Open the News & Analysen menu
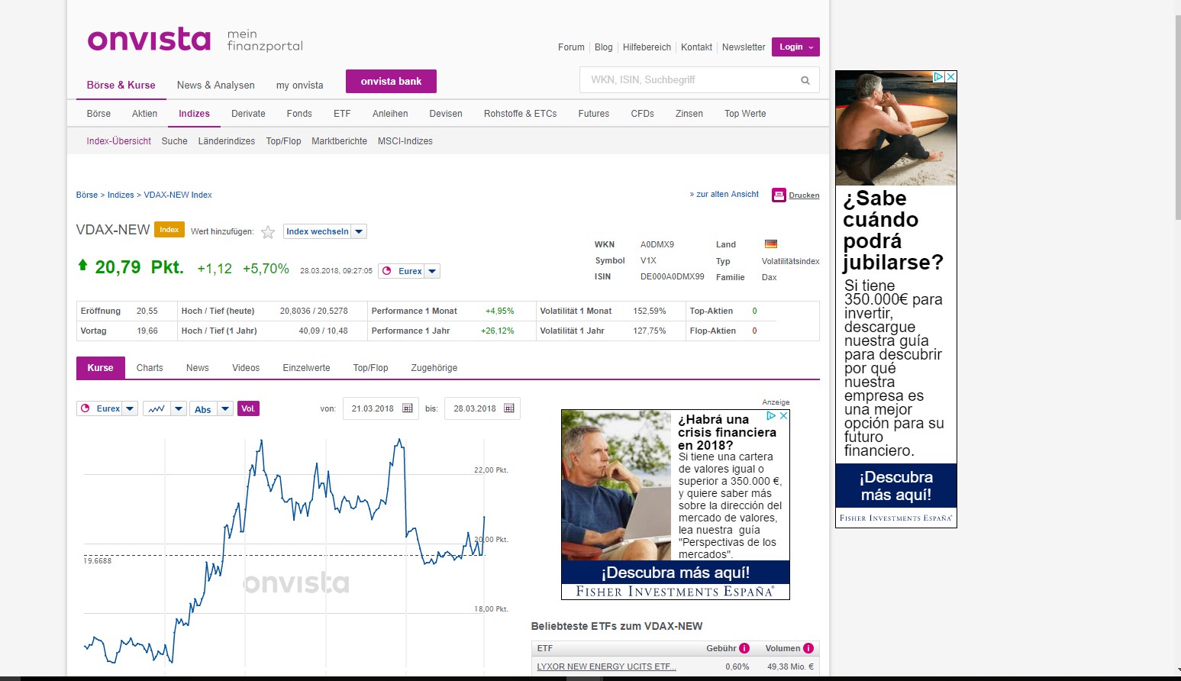 [216, 86]
